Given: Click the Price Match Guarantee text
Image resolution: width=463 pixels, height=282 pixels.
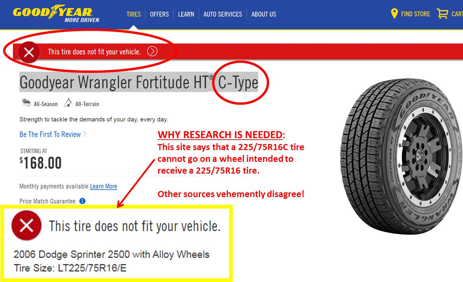Looking at the screenshot, I should coord(47,201).
